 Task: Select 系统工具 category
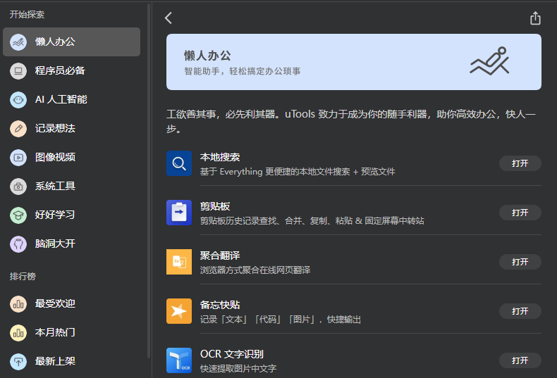click(71, 186)
